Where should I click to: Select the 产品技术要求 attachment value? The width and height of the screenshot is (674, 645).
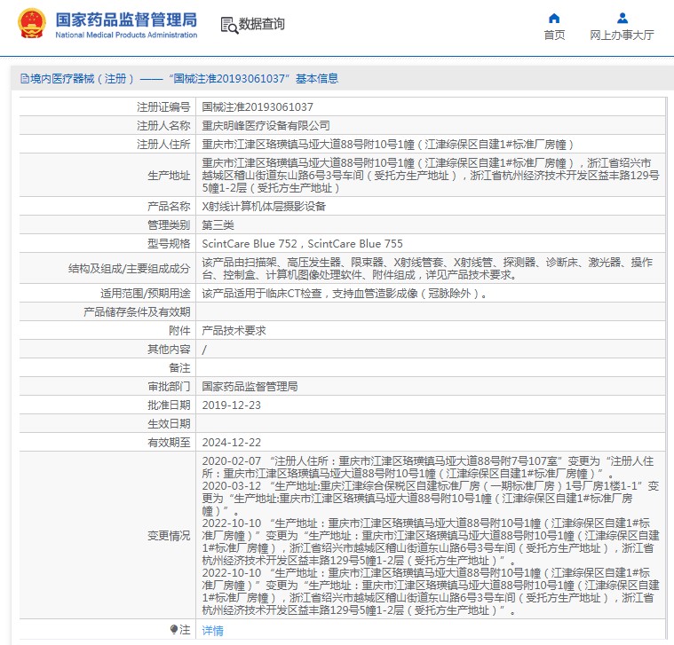(x=234, y=331)
